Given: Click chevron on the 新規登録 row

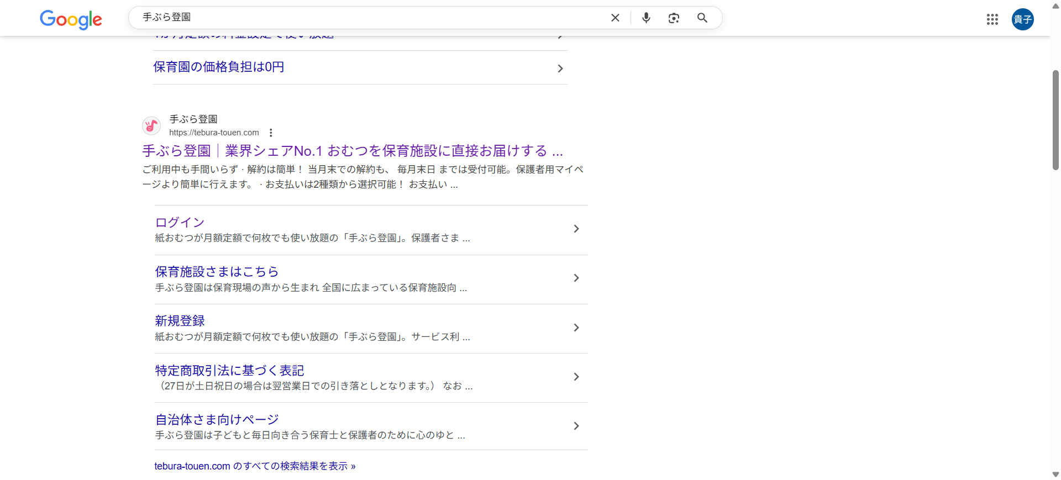Looking at the screenshot, I should (x=576, y=328).
